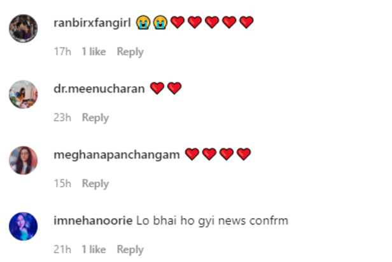Open meghanapanchangam's profile photo
This screenshot has width=392, height=262.
coord(24,160)
